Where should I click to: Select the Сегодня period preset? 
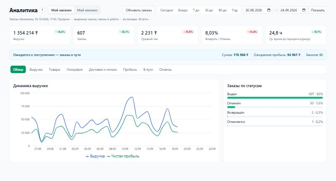click(x=166, y=10)
